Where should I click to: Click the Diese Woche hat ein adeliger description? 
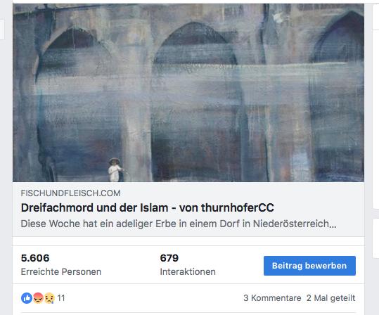(179, 224)
